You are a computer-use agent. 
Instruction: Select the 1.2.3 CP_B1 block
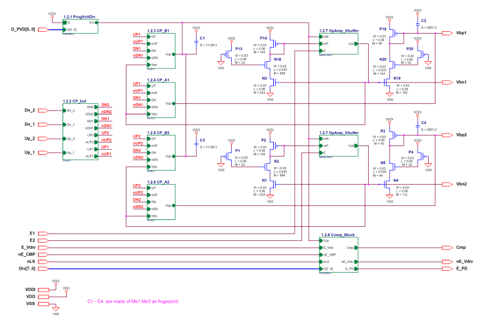[x=161, y=51]
